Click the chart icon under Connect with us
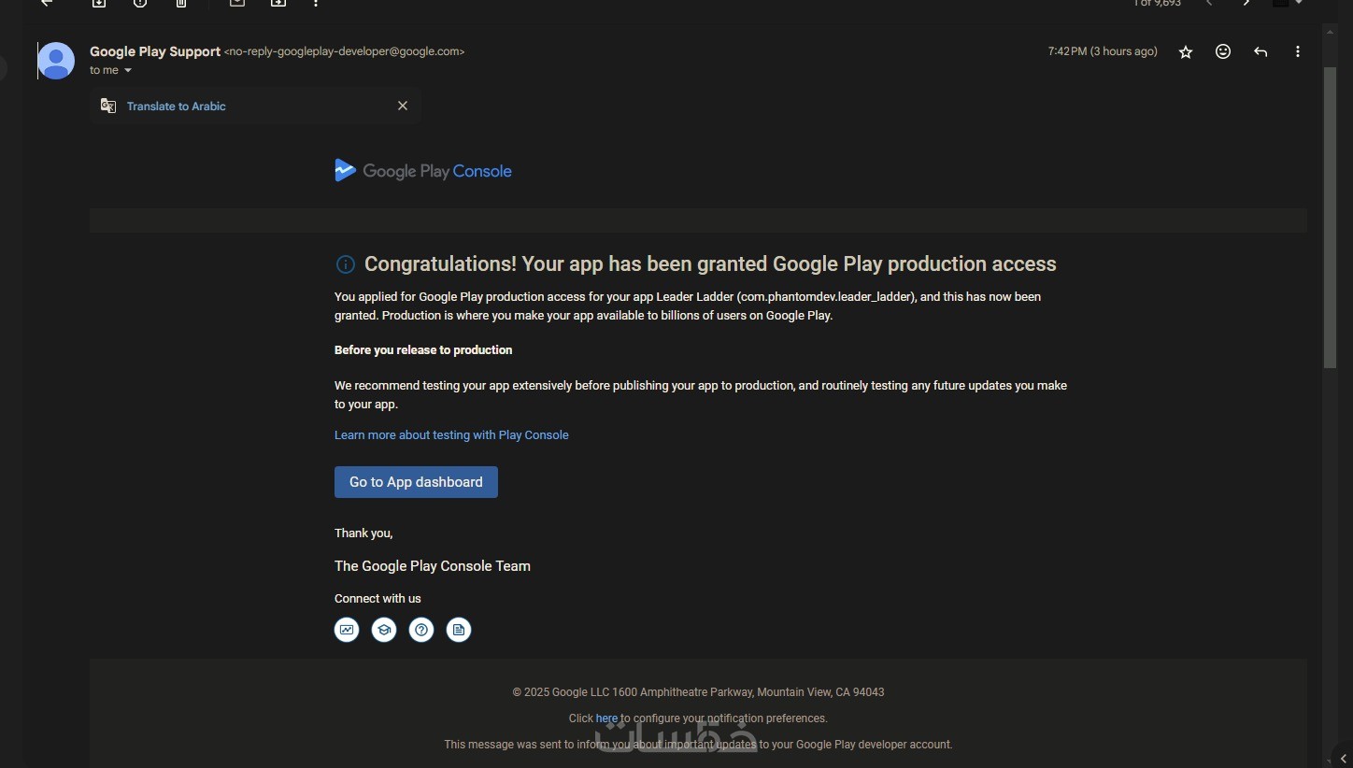Image resolution: width=1353 pixels, height=768 pixels. (347, 630)
